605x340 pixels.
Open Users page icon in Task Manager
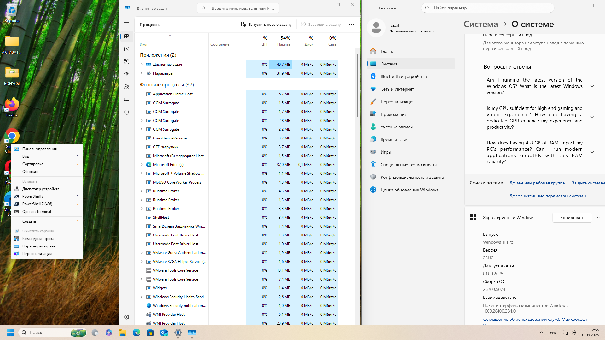[127, 87]
